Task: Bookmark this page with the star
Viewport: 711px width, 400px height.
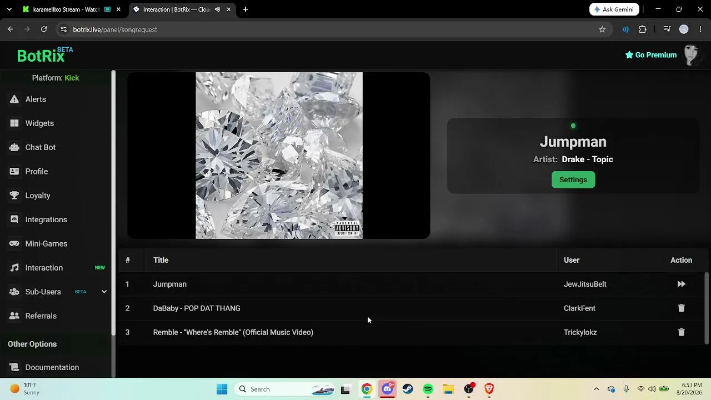Action: coord(602,29)
